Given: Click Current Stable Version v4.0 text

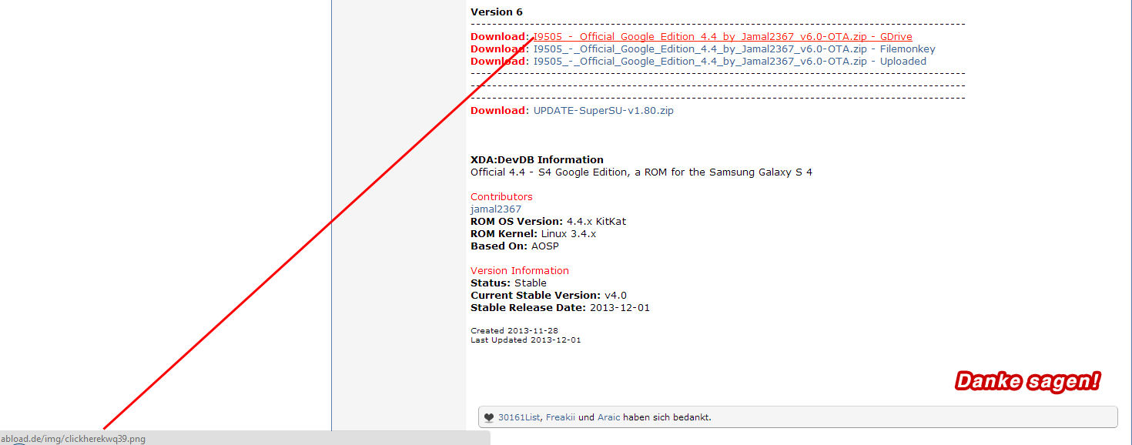Looking at the screenshot, I should tap(548, 296).
